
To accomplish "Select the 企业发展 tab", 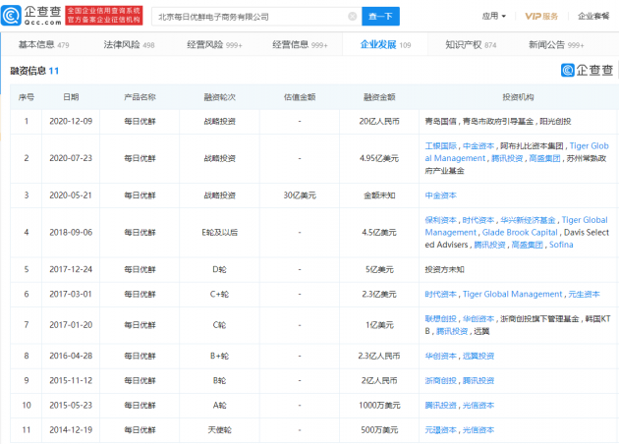I will (x=385, y=44).
